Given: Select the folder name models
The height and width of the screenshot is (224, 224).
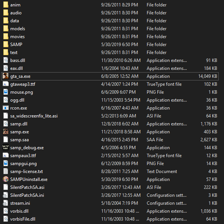Looking at the screenshot, I should [x=18, y=29].
